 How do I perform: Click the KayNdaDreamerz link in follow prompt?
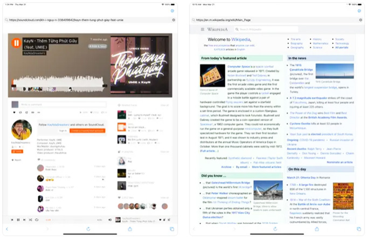[x=58, y=125]
